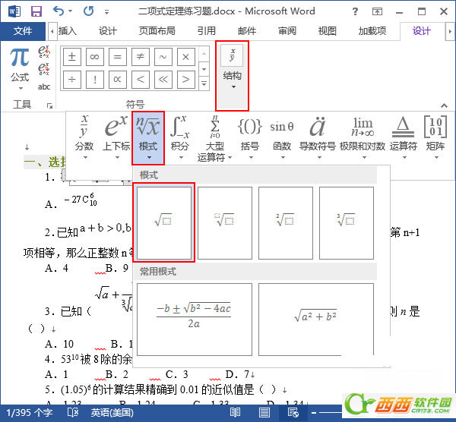Click the 公式 (Equation) pi icon

tap(20, 61)
